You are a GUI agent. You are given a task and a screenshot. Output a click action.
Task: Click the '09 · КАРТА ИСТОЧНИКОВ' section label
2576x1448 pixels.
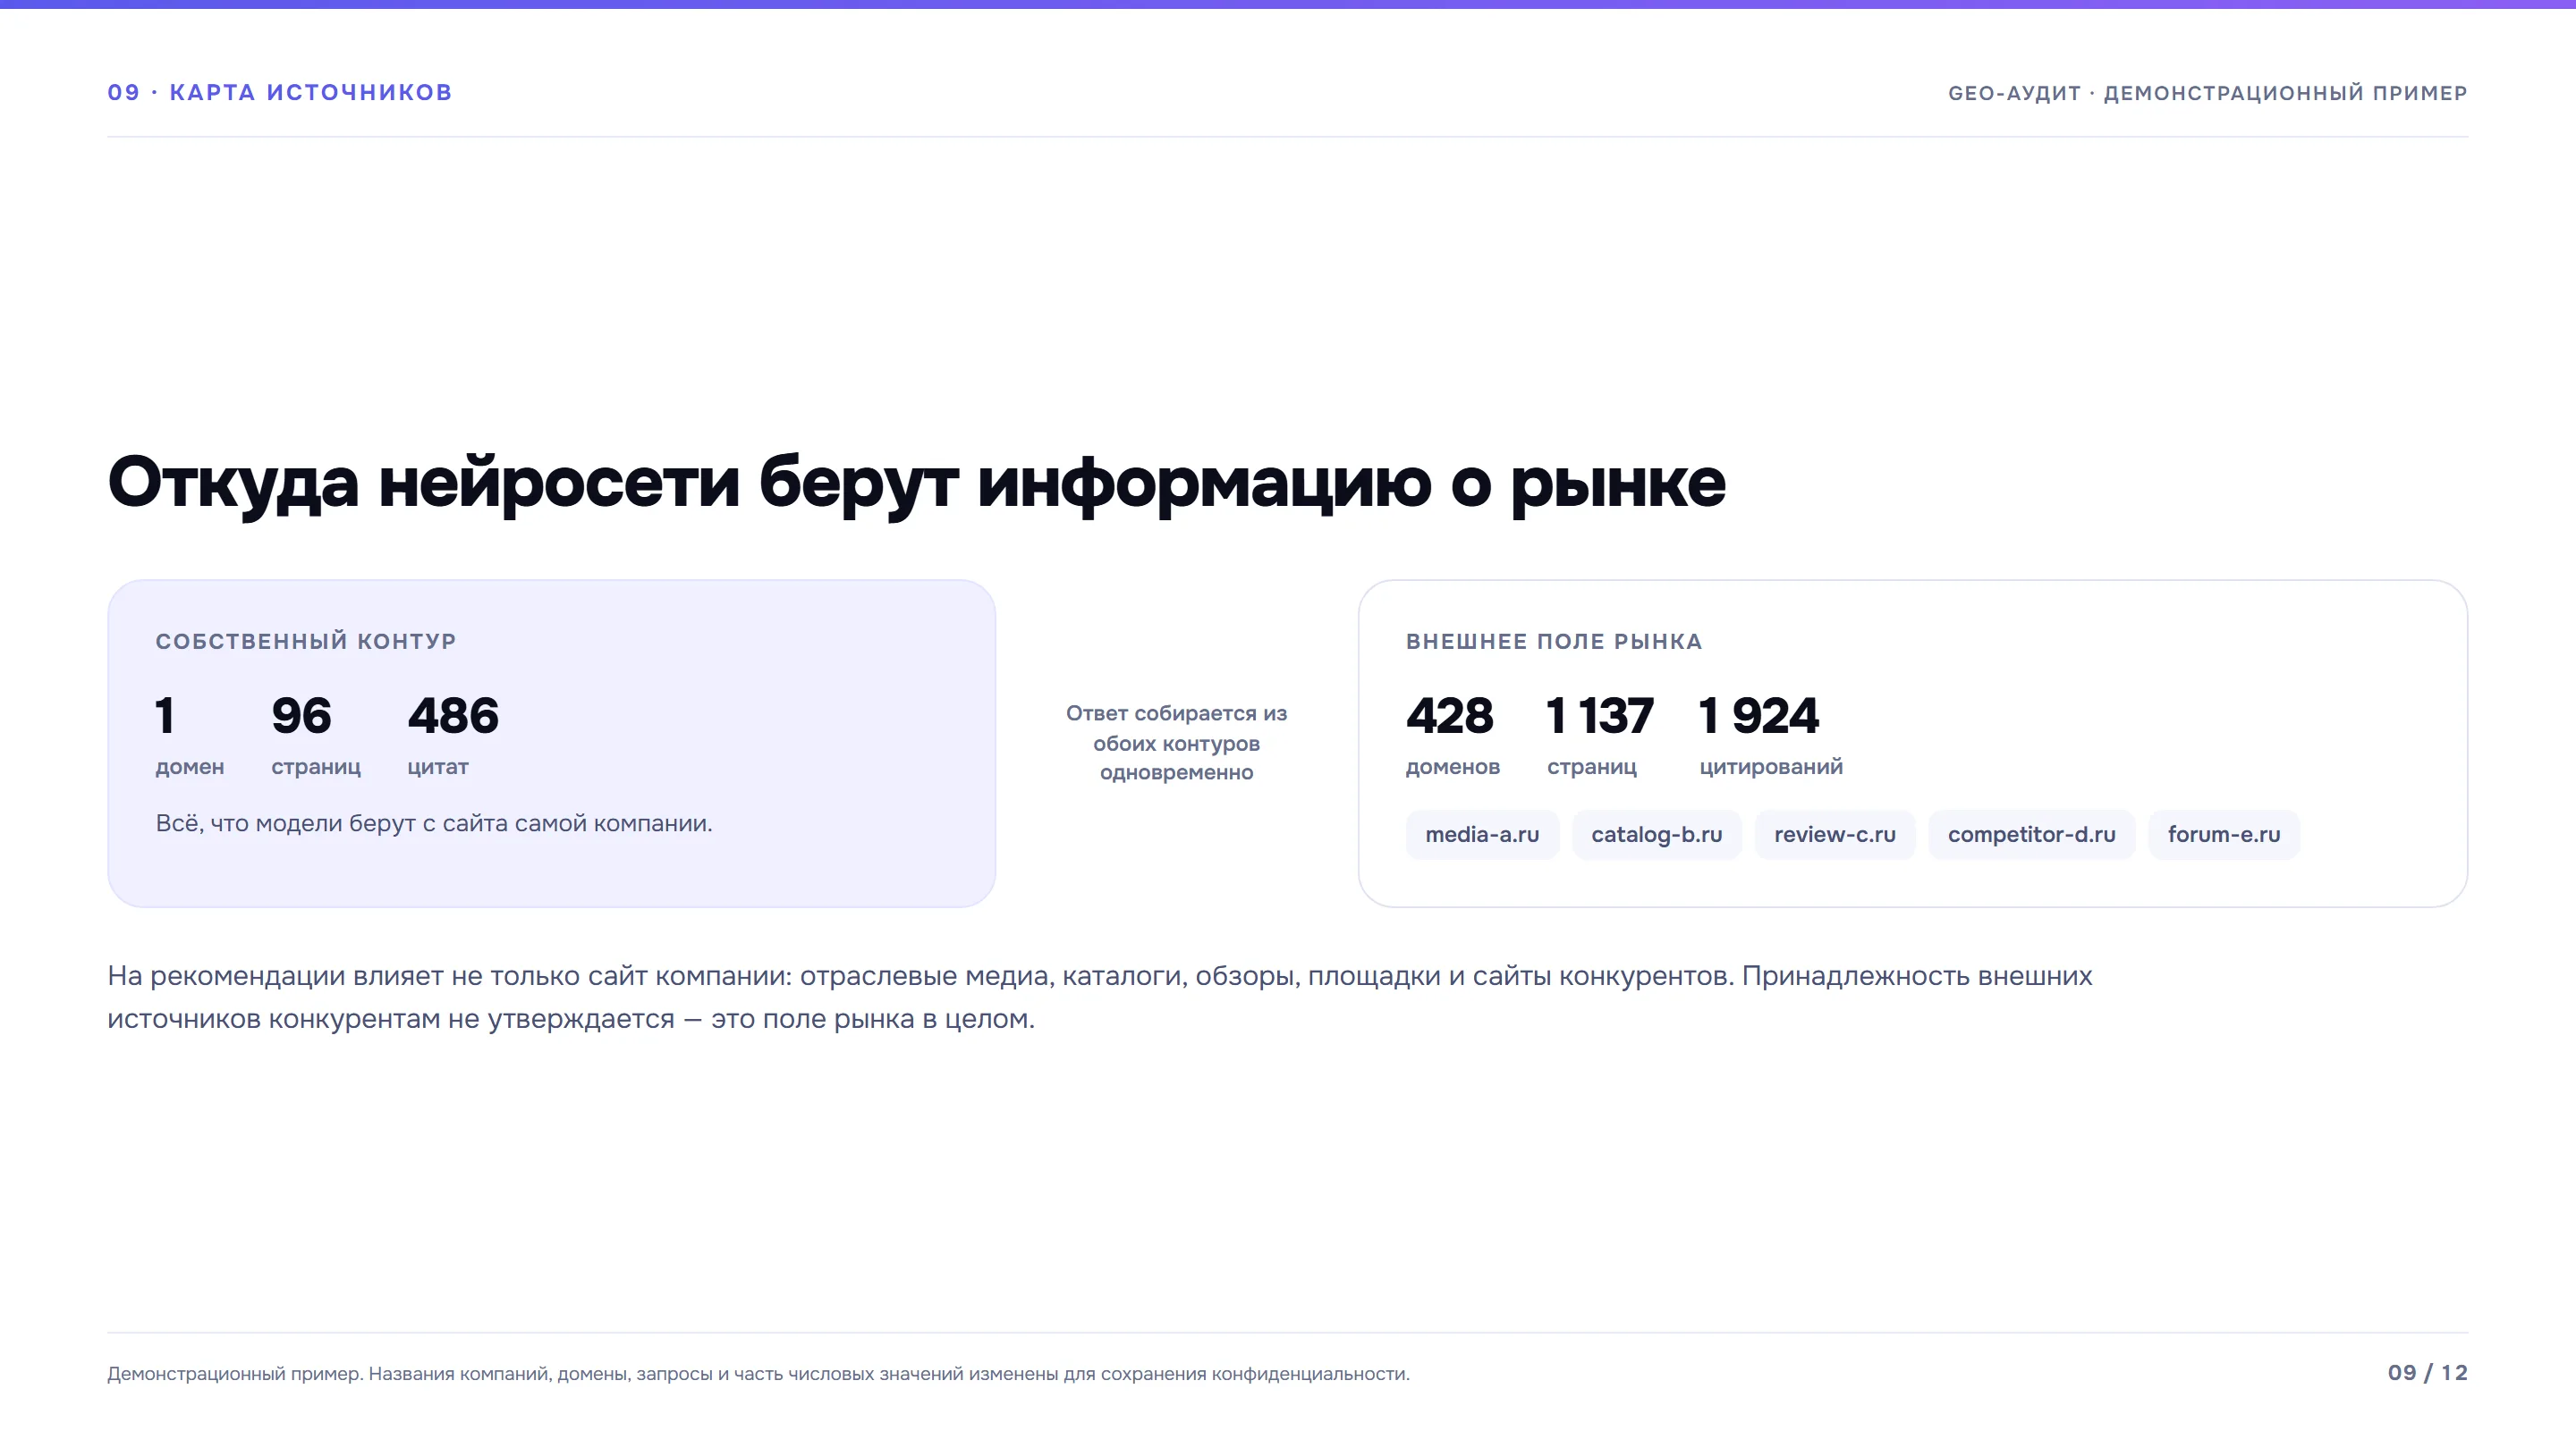coord(280,93)
